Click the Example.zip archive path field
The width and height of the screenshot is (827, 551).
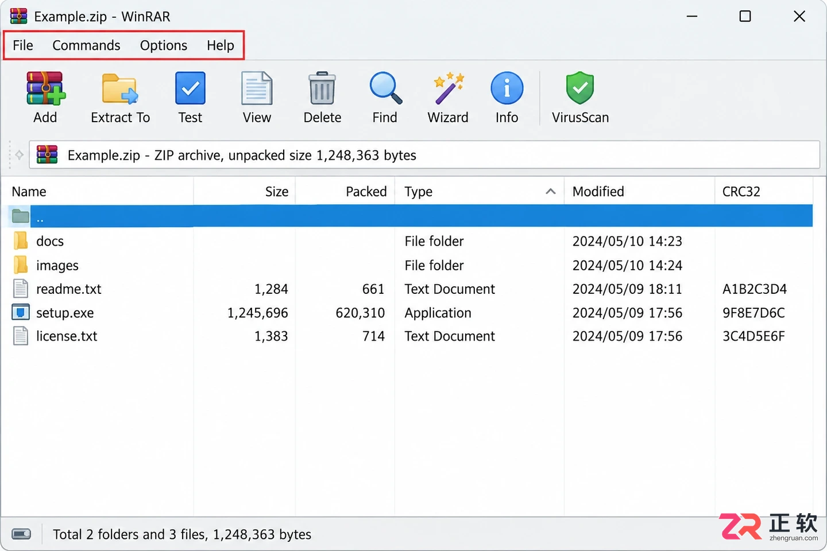click(x=424, y=155)
